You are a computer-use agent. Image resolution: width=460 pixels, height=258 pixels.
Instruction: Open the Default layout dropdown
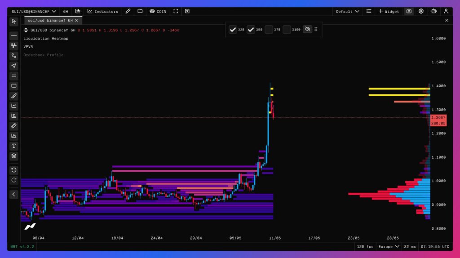(347, 11)
